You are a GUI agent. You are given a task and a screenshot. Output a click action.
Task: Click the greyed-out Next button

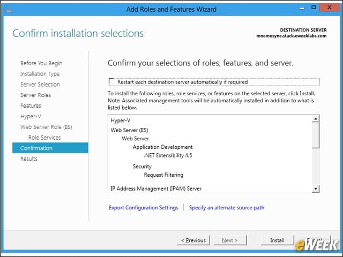[230, 240]
